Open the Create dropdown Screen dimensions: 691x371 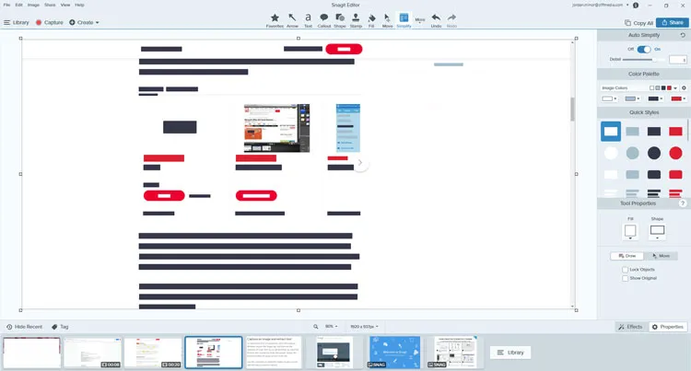coord(84,22)
